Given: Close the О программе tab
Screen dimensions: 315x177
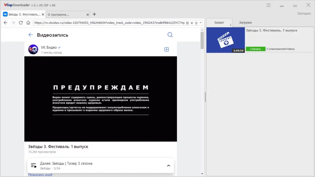Looking at the screenshot, I should [x=88, y=15].
